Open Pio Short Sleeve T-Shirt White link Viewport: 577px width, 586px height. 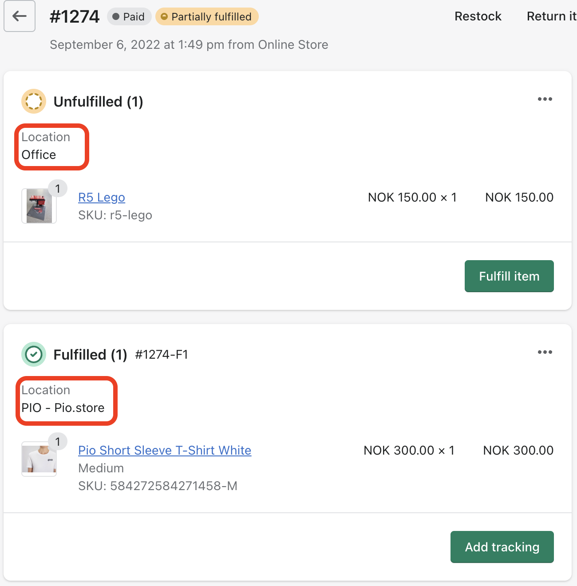(x=165, y=451)
